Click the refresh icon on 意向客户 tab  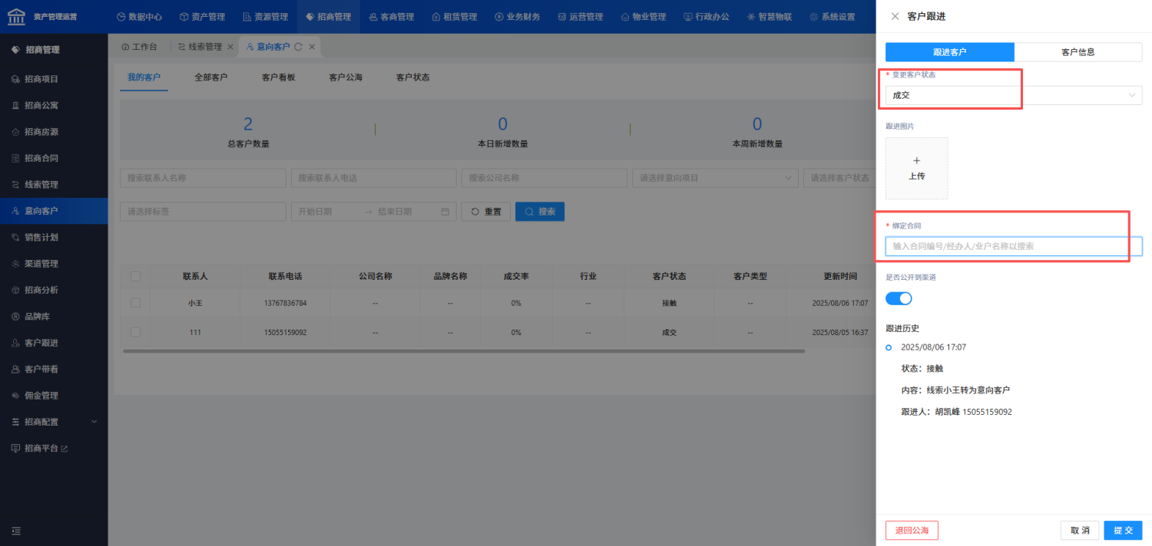click(x=298, y=47)
